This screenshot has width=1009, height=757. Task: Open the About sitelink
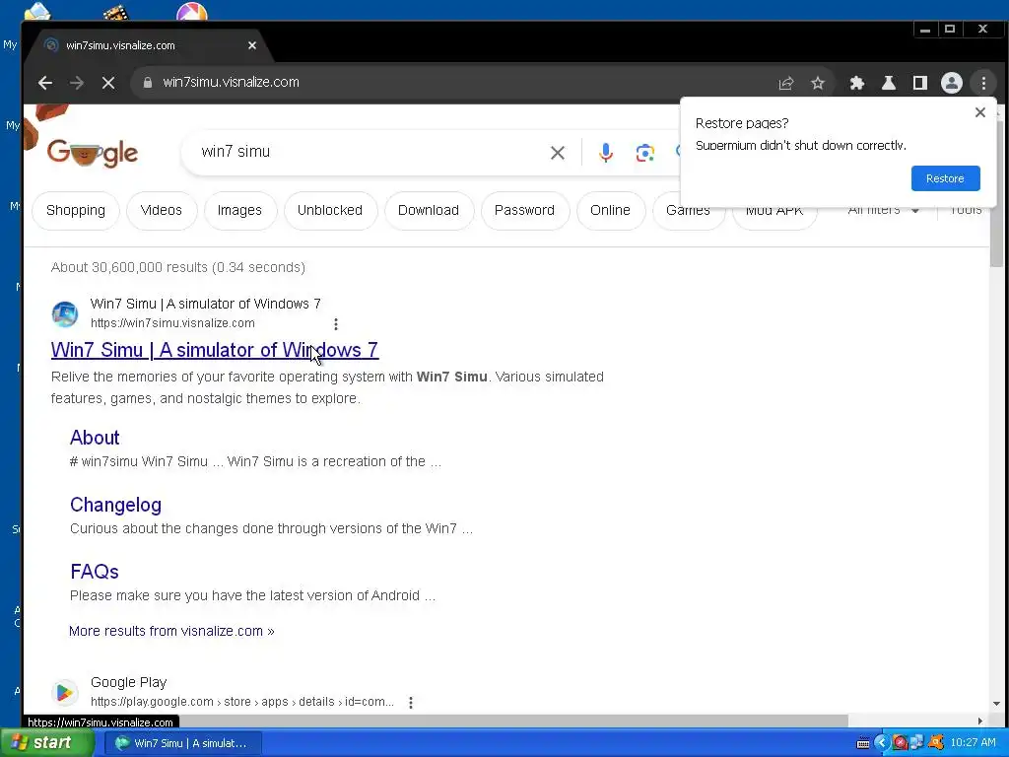point(95,438)
